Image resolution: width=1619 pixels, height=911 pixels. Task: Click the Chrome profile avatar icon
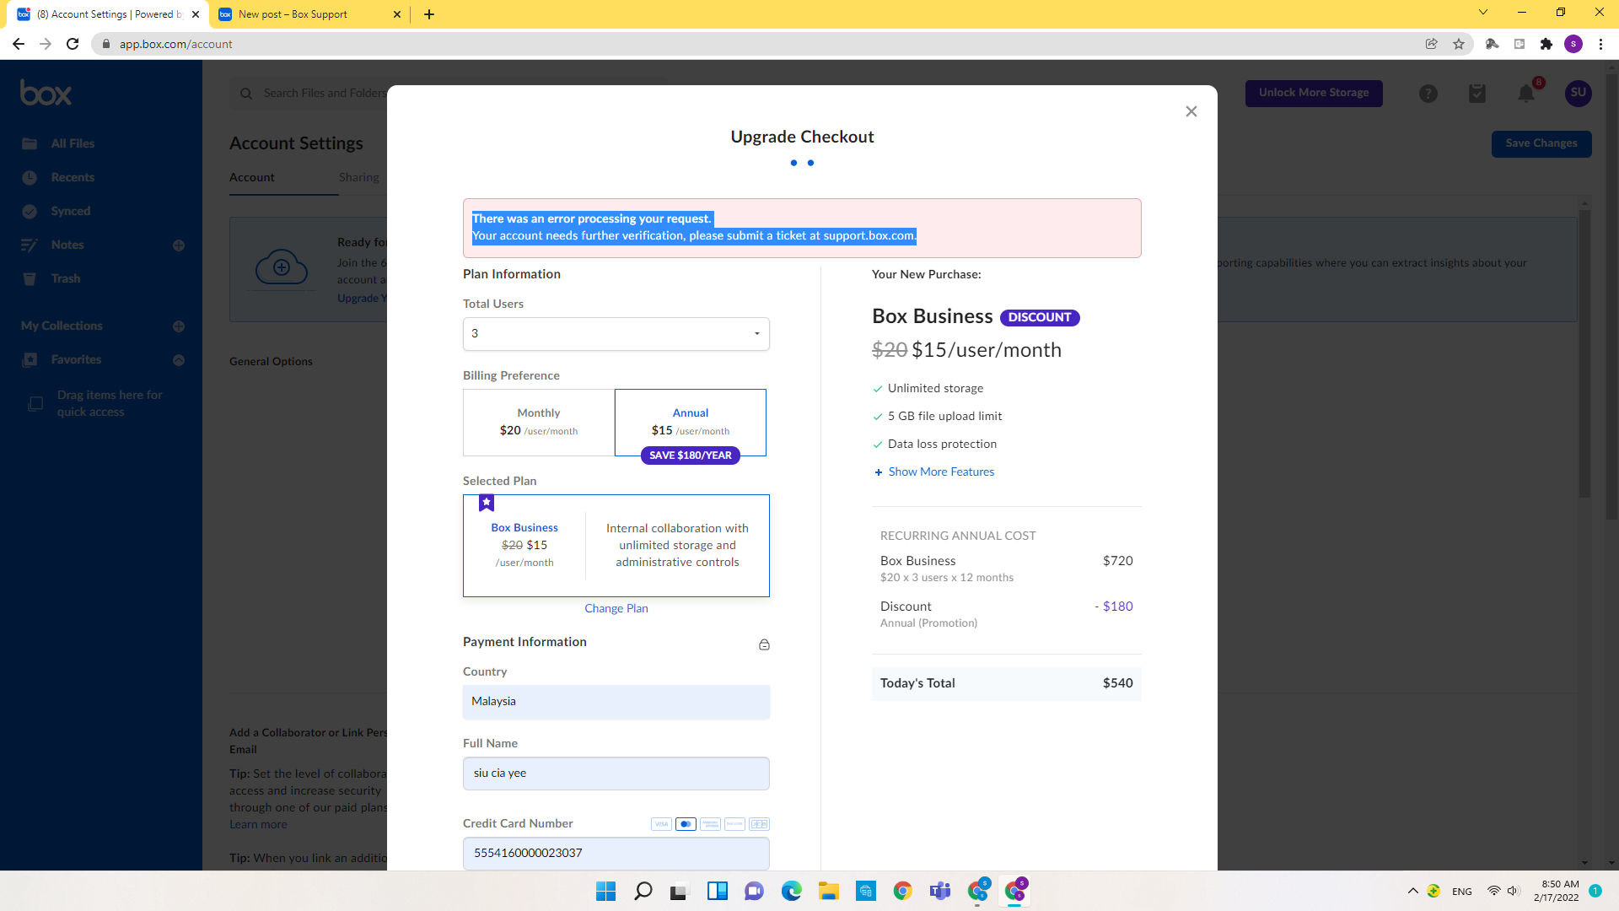click(x=1573, y=44)
